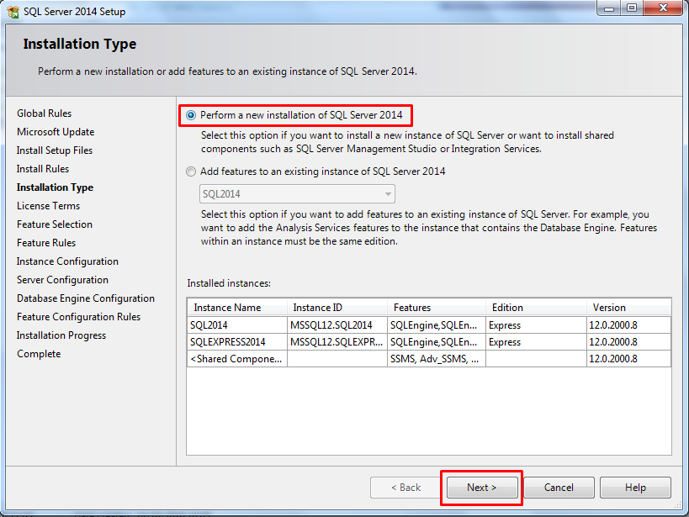This screenshot has height=517, width=689.
Task: Select the Instance Configuration step
Action: pyautogui.click(x=67, y=261)
